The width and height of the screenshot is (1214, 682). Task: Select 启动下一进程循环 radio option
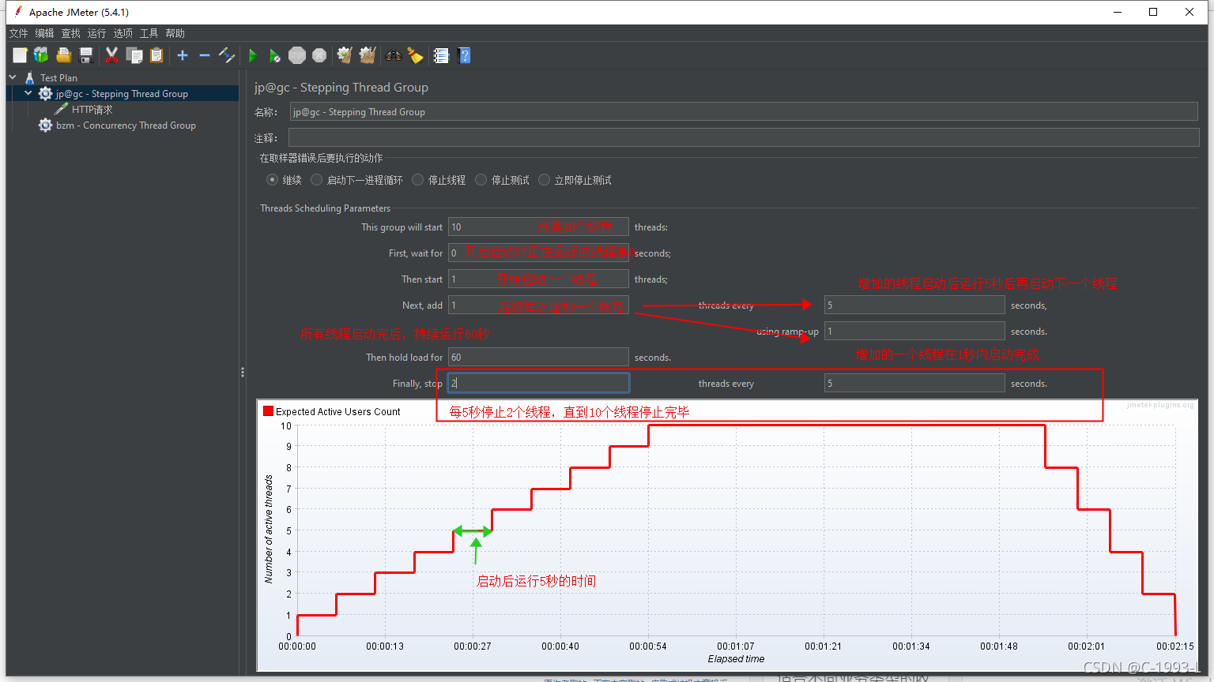point(316,180)
